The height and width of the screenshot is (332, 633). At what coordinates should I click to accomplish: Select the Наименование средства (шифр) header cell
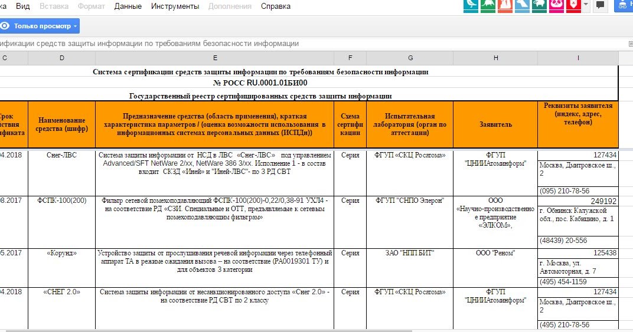click(62, 124)
